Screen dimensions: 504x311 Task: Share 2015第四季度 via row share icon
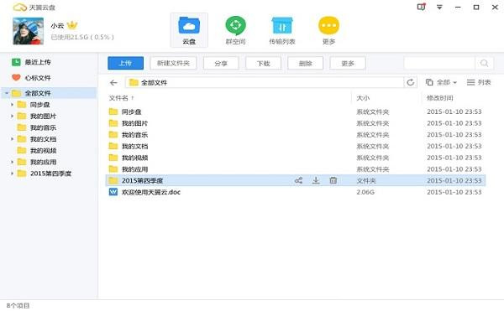[x=298, y=180]
